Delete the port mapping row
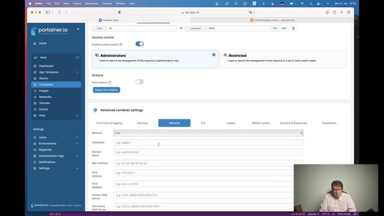 click(293, 28)
